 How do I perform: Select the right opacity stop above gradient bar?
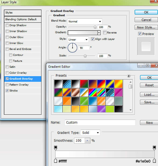tap(154, 148)
